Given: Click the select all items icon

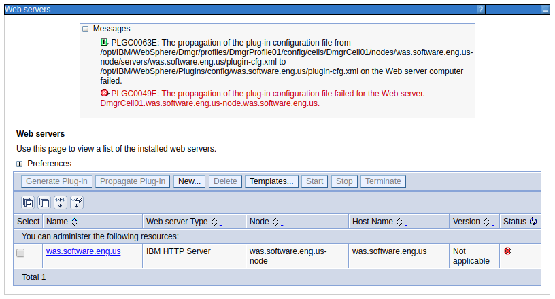Looking at the screenshot, I should click(28, 203).
